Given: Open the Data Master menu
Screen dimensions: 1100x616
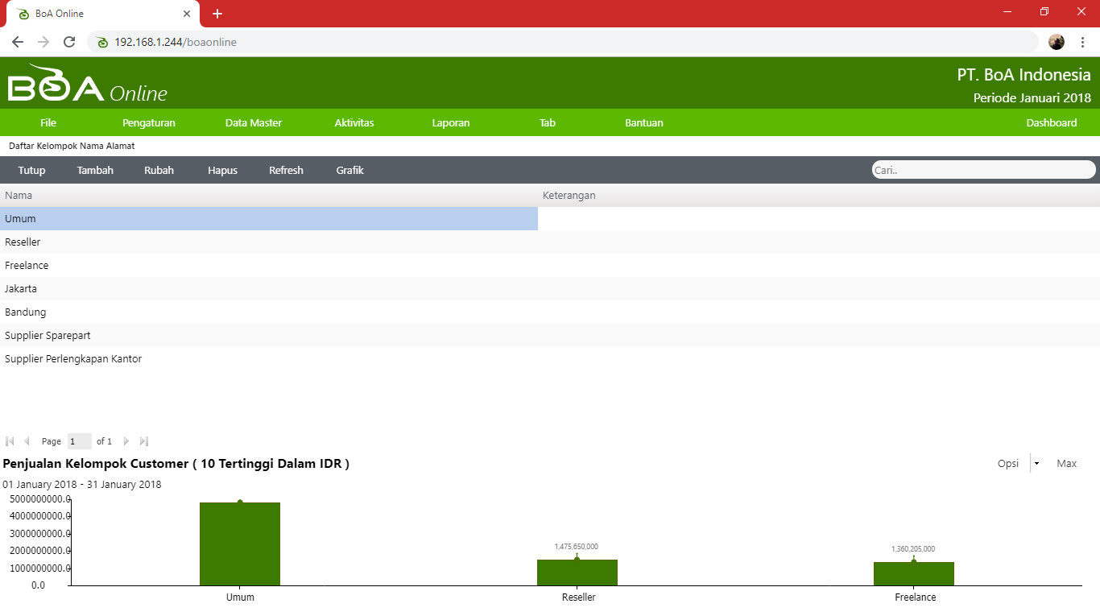Looking at the screenshot, I should 254,123.
